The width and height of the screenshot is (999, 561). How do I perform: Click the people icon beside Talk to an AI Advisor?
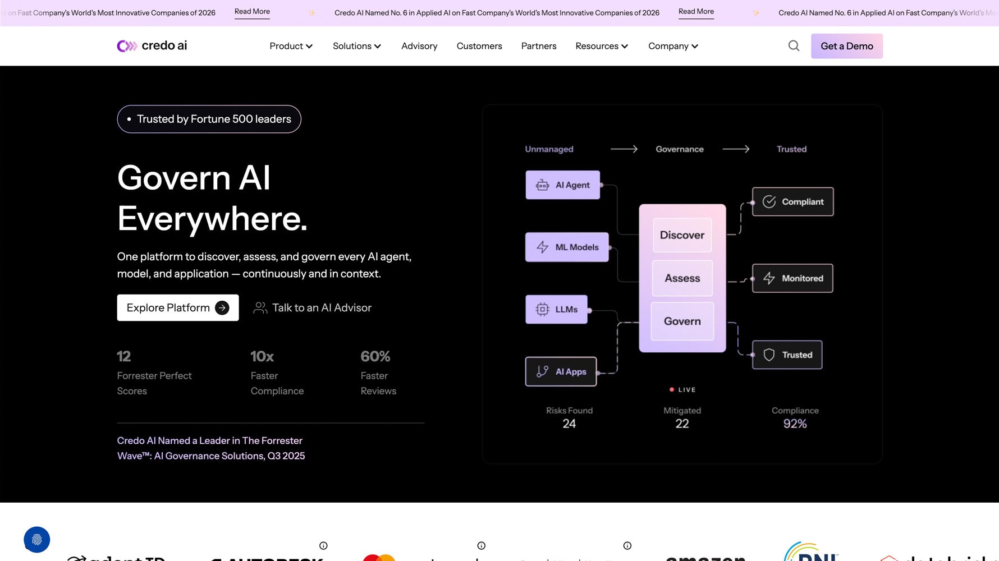[260, 308]
